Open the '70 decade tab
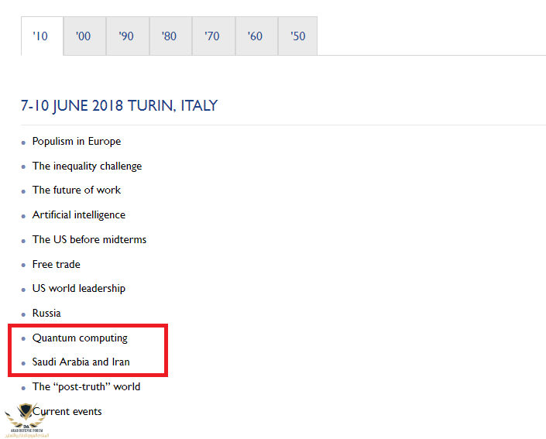 pyautogui.click(x=212, y=36)
